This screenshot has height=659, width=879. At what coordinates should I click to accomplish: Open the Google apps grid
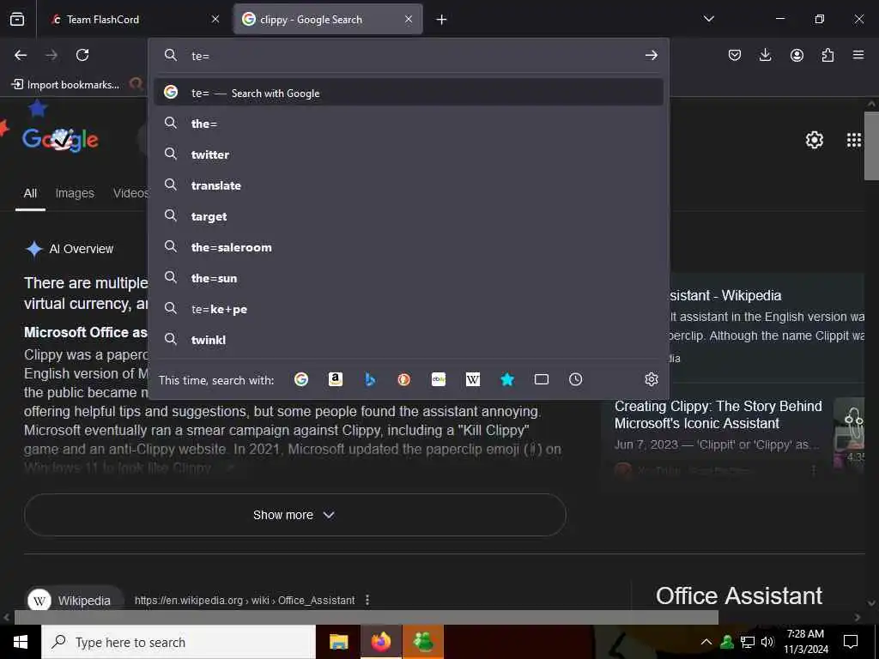[x=854, y=140]
